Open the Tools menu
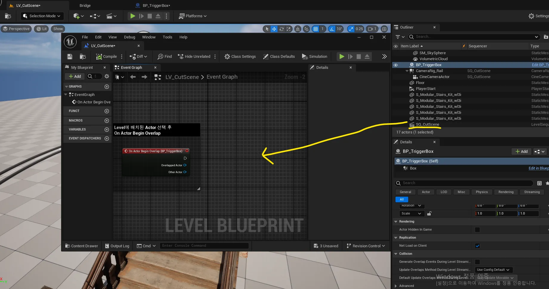 pos(167,37)
